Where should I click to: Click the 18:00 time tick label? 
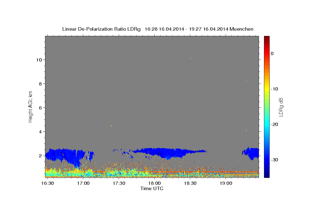tap(154, 183)
